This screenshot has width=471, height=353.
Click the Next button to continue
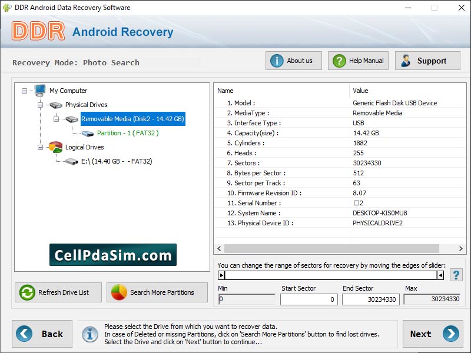(x=433, y=334)
